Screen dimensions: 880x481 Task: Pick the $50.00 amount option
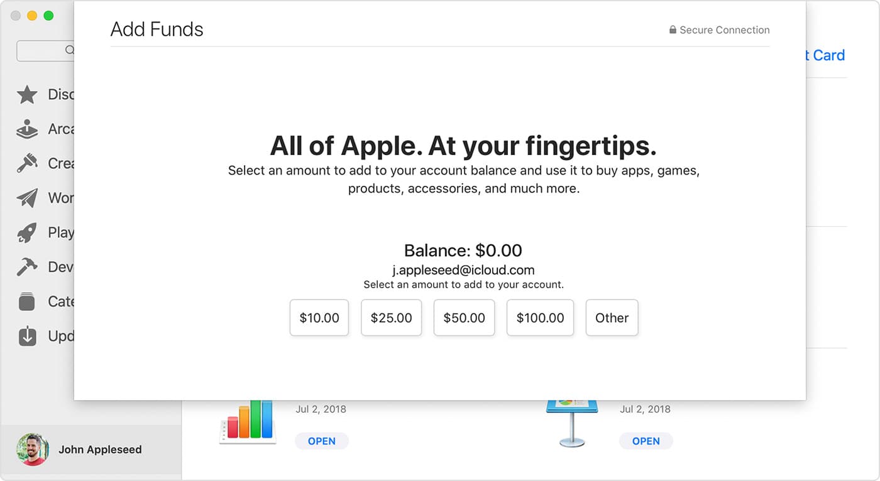pyautogui.click(x=464, y=318)
